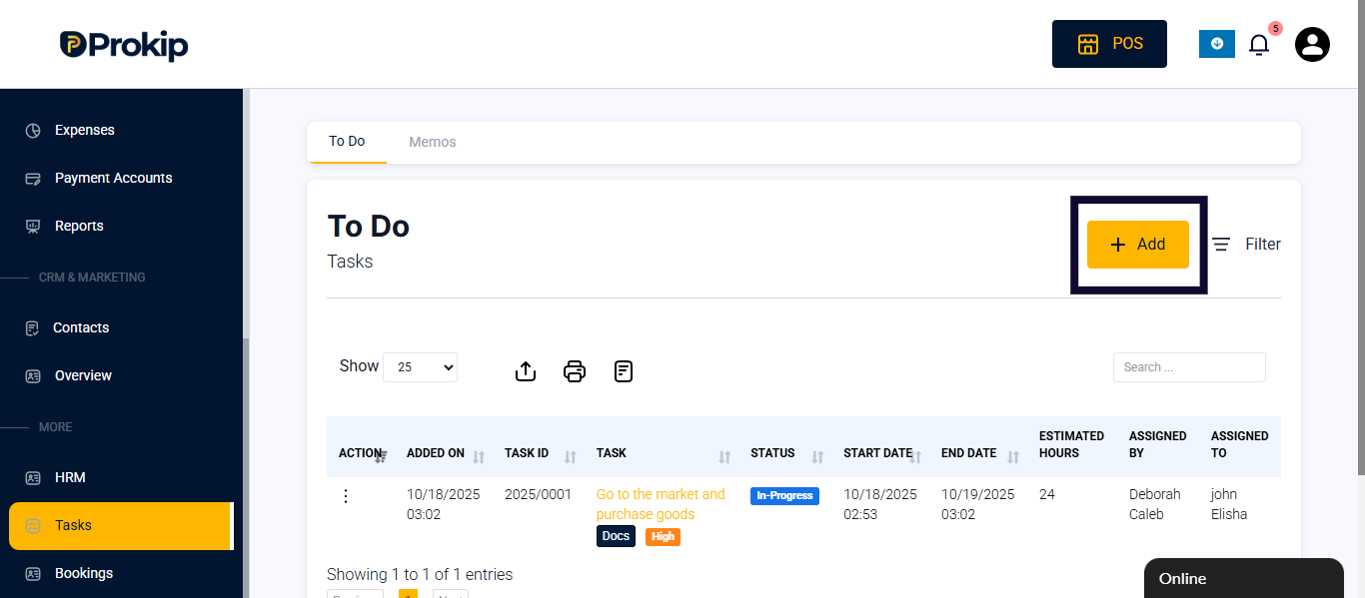Click the Expenses pie chart icon
Screen dimensions: 1365x598
33,131
